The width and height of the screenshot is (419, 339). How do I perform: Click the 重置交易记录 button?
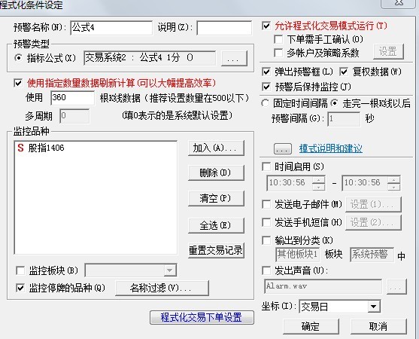coord(216,251)
